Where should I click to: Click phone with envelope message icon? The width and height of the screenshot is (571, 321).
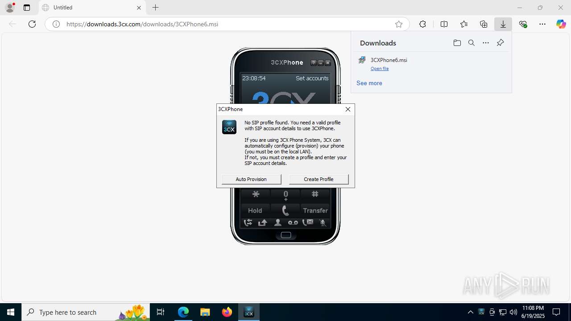[308, 222]
